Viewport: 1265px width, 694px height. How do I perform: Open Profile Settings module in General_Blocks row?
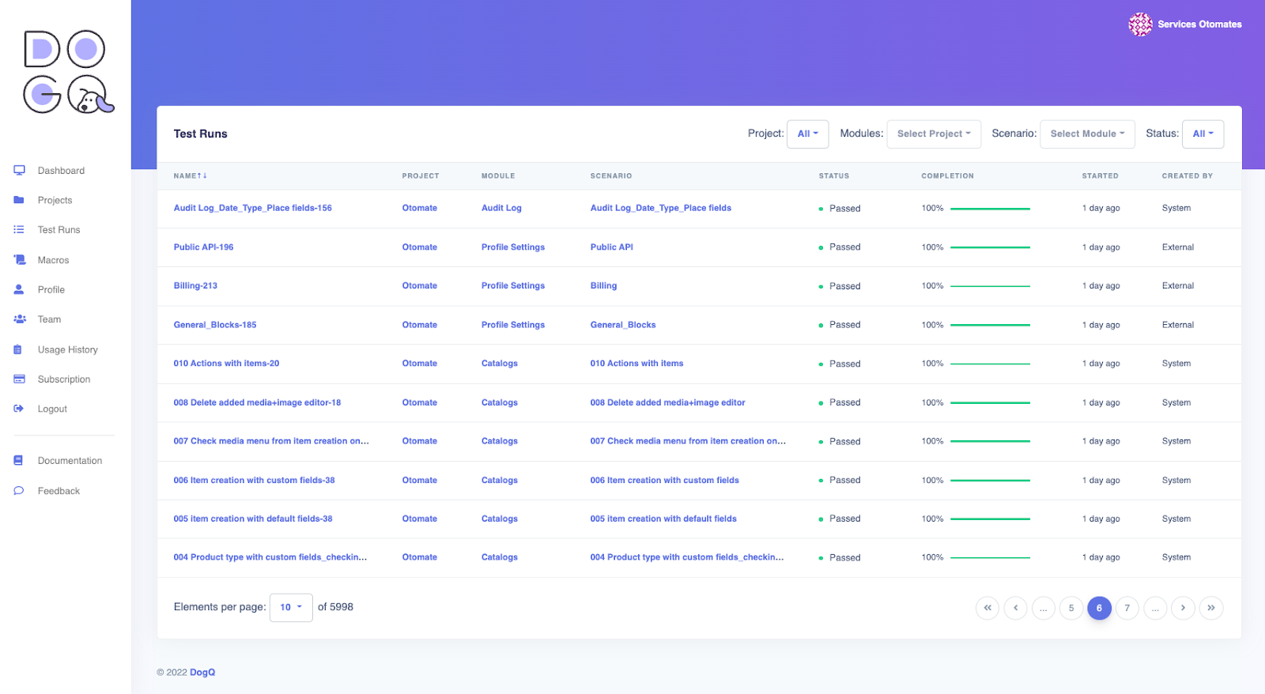513,325
